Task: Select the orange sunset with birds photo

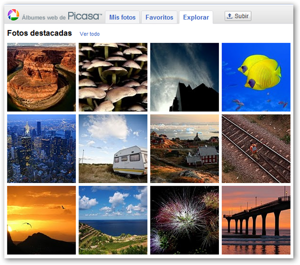Action: point(41,220)
